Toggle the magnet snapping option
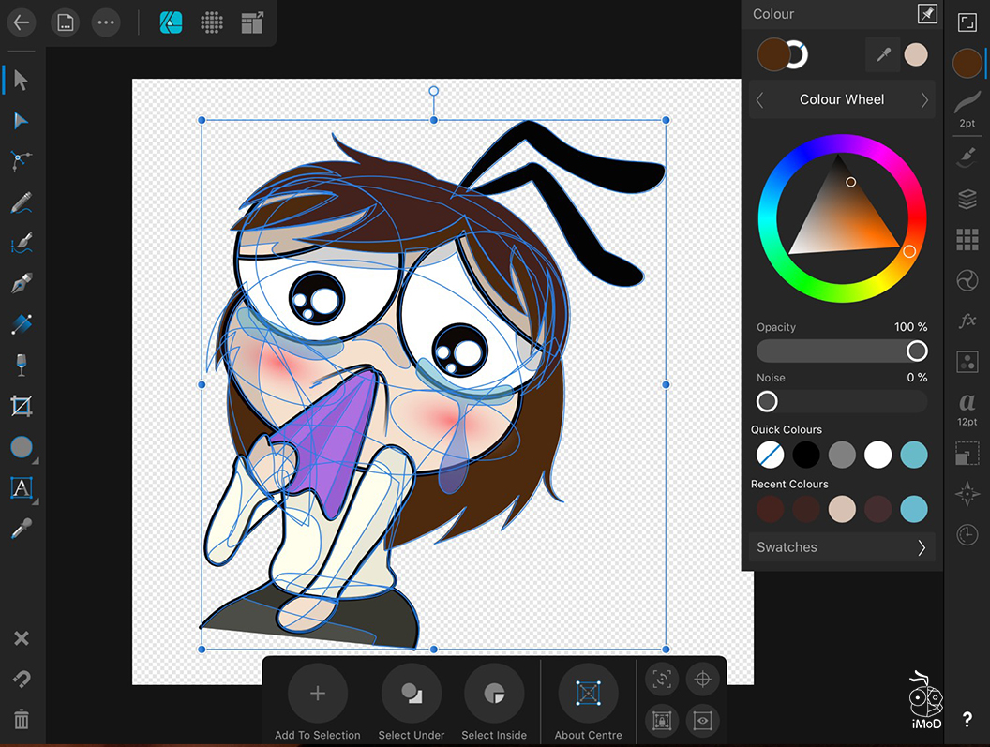990x747 pixels. (x=21, y=679)
